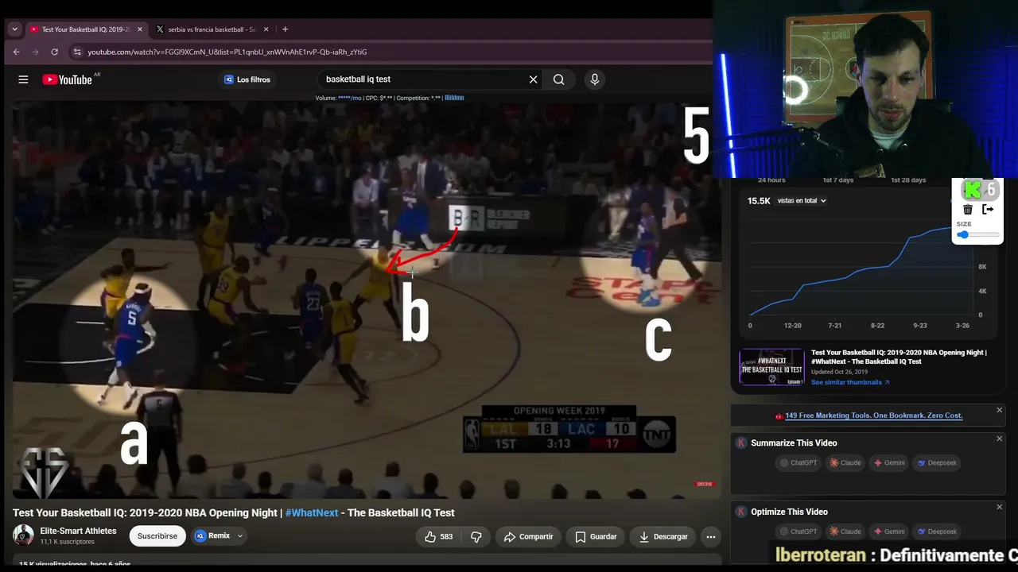Click the 15.5K total views value
This screenshot has height=572, width=1018.
click(x=759, y=201)
